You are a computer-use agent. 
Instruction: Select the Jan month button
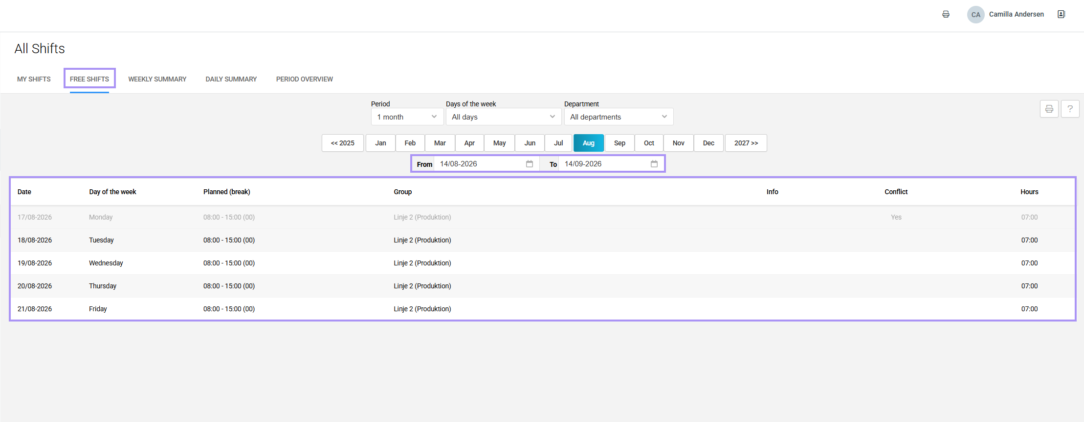tap(380, 143)
